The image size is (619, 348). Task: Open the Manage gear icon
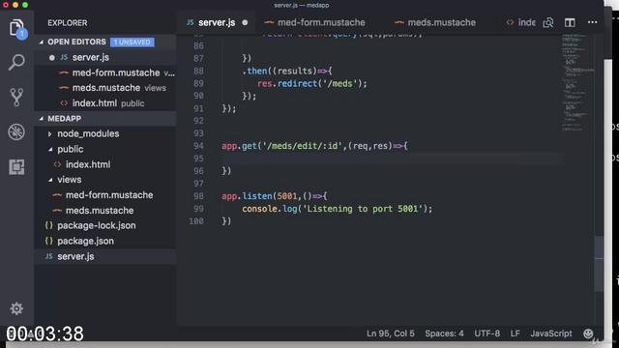pyautogui.click(x=16, y=308)
